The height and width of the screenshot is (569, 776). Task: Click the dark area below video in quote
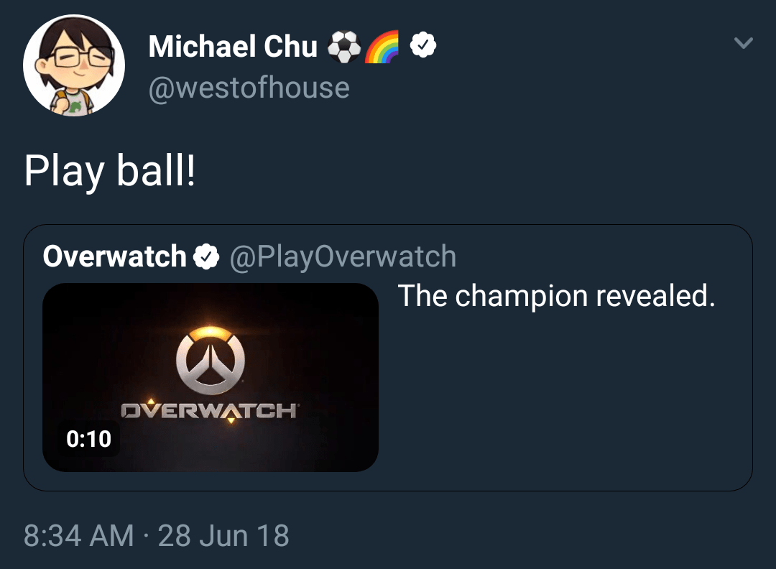211,481
